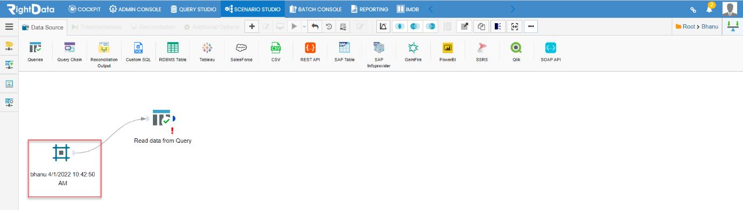
Task: Click the plus add-new toolbar button
Action: point(251,26)
